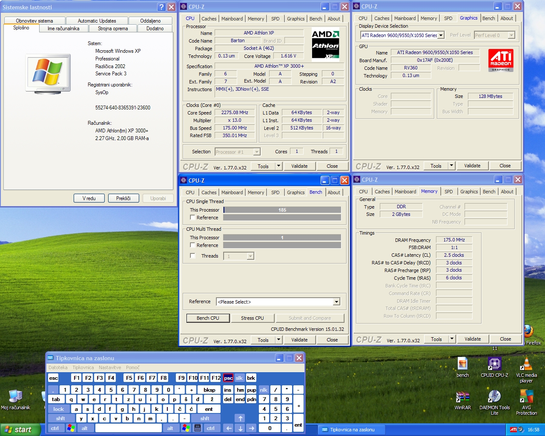Open the Please Select reference dropdown
Image resolution: width=545 pixels, height=436 pixels.
tap(278, 302)
